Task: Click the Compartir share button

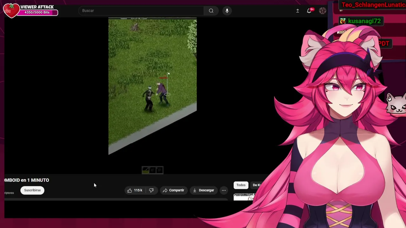Action: point(173,190)
